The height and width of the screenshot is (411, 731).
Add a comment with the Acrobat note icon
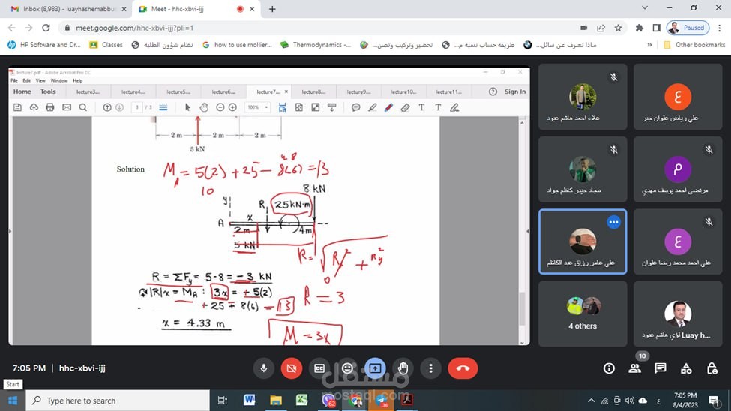coord(355,107)
